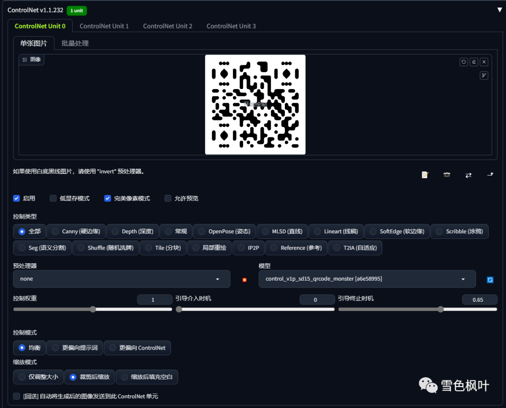Select the 局部重绘 control type

[209, 248]
